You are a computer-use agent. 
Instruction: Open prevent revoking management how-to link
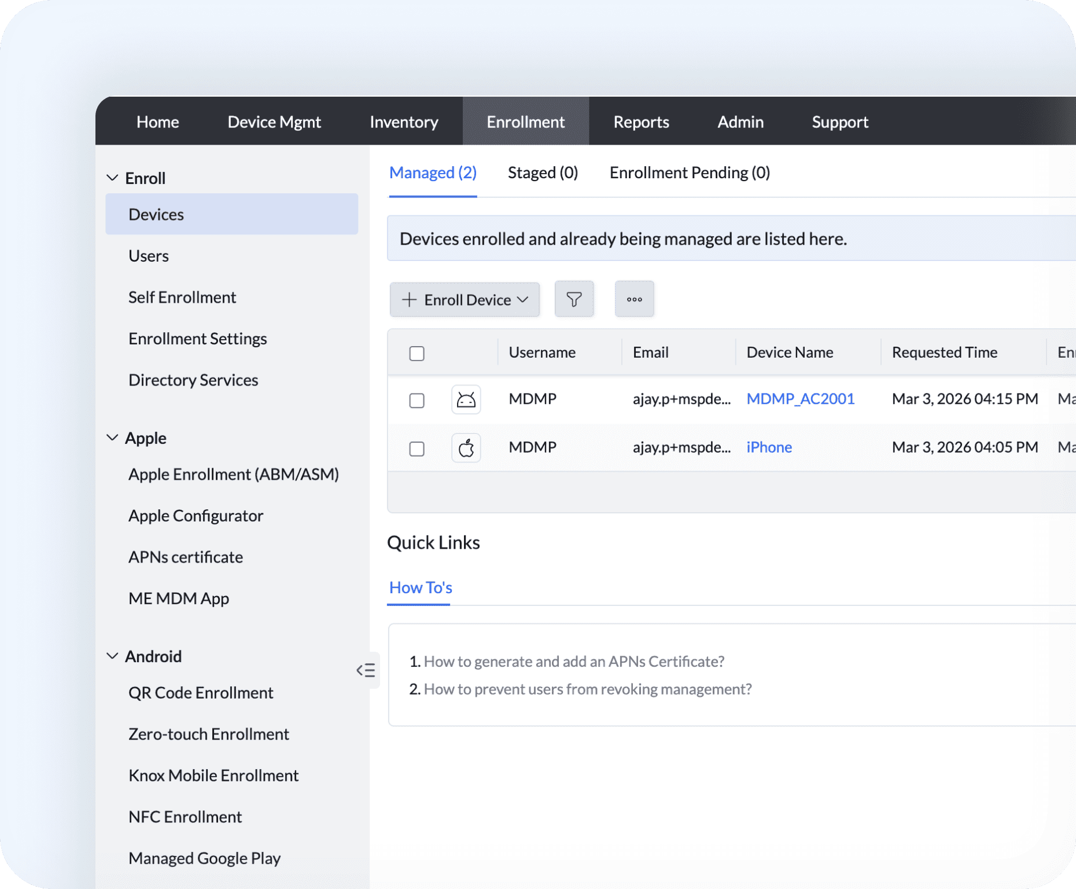588,689
